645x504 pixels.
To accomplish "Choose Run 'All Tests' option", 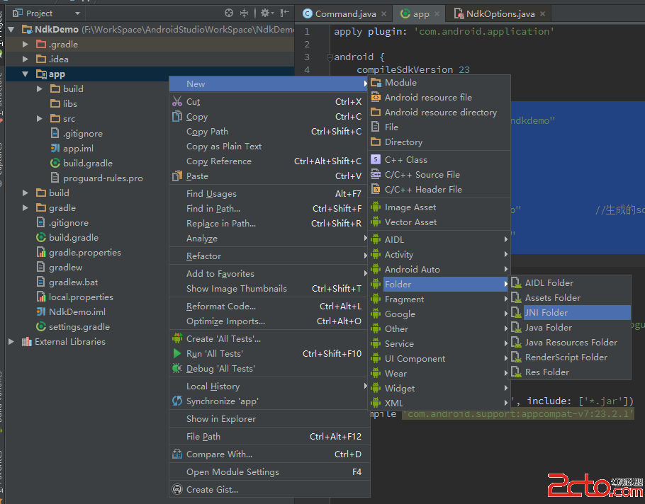I will pyautogui.click(x=214, y=354).
